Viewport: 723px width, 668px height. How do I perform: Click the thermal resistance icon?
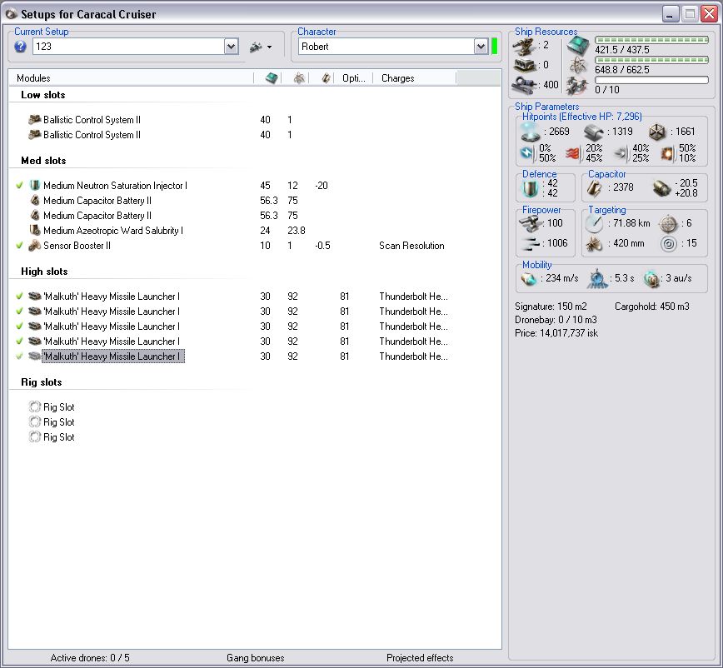pos(572,153)
